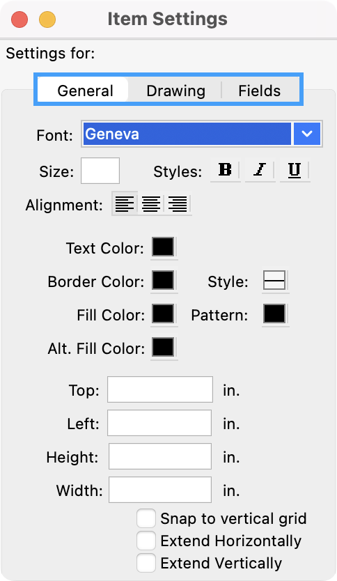Click the Geneva font field

pyautogui.click(x=187, y=134)
